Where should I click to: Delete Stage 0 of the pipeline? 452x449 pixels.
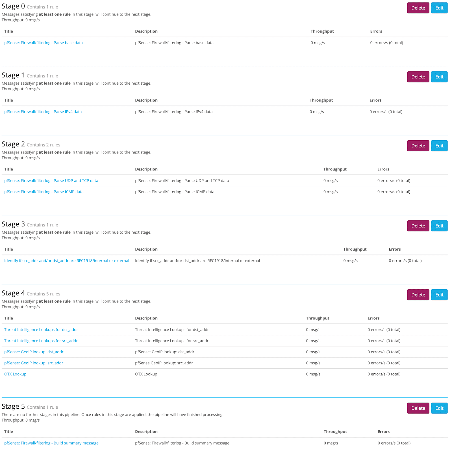pos(418,8)
